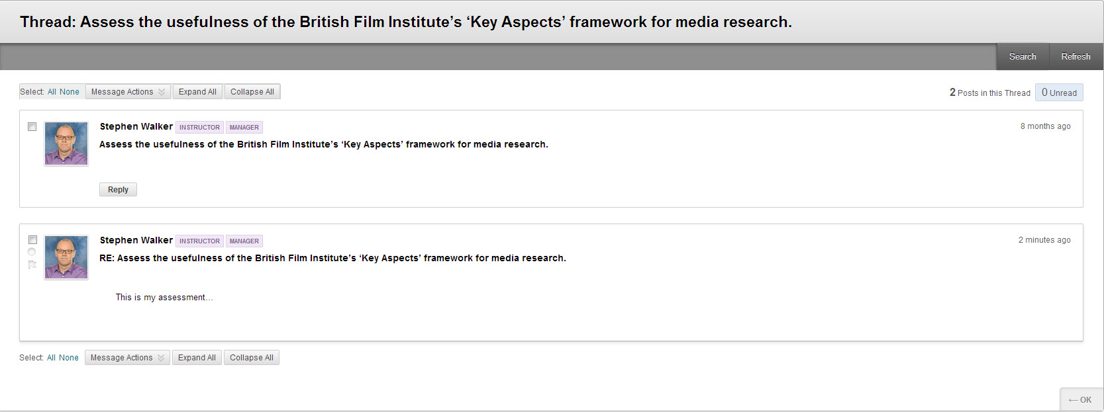Viewport: 1104px width, 412px height.
Task: Tick the checkbox for the original post
Action: pos(32,126)
